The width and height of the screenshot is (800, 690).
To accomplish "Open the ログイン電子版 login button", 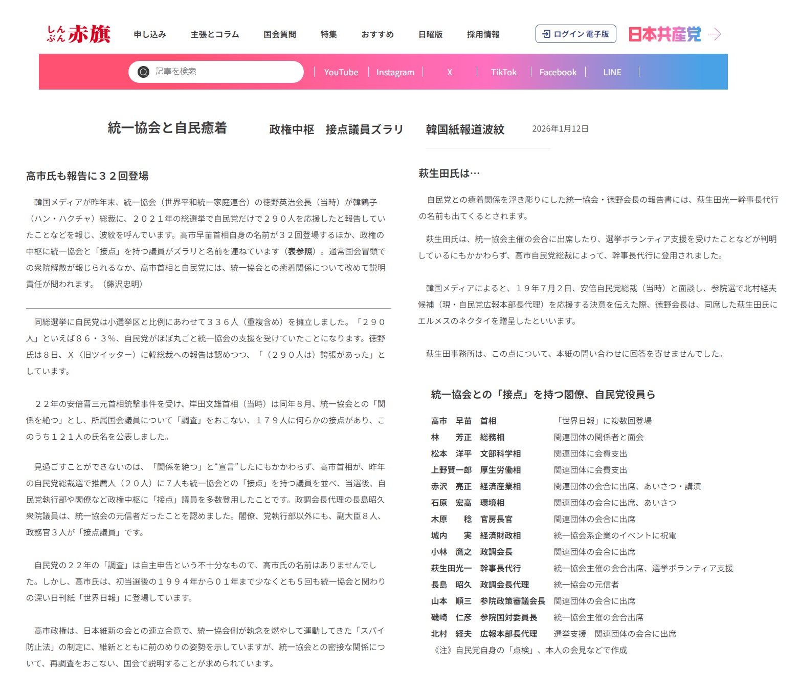I will [575, 34].
